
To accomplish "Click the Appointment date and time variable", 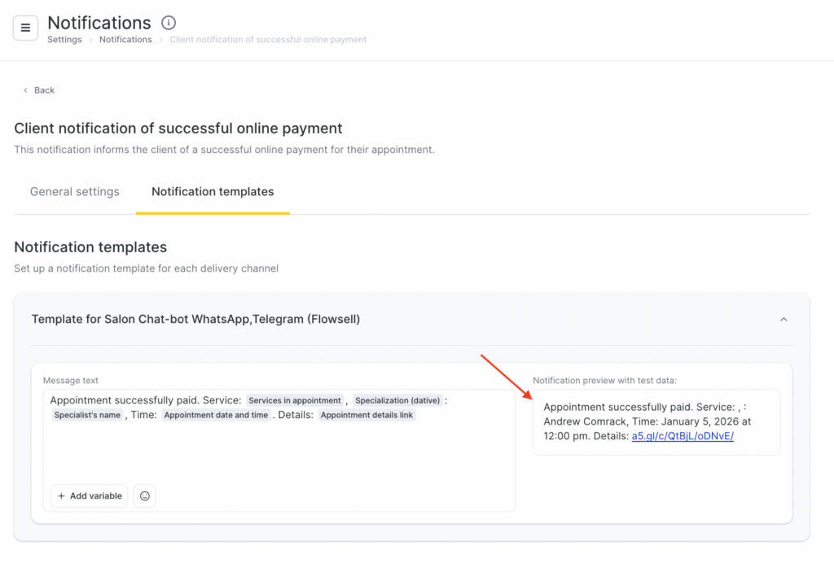I will coord(216,415).
